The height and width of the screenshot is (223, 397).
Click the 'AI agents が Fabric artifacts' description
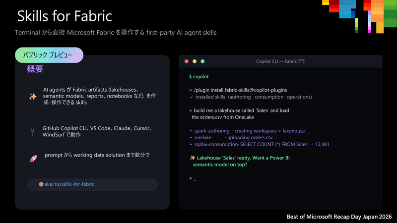(99, 96)
